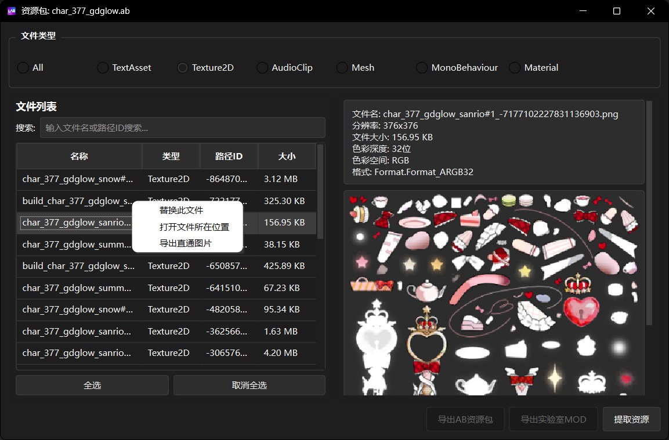Click the 取消全选 button
669x440 pixels.
pyautogui.click(x=249, y=385)
